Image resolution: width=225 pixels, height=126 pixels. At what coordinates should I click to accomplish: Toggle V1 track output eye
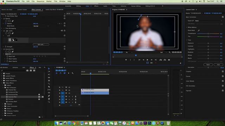coord(69,93)
